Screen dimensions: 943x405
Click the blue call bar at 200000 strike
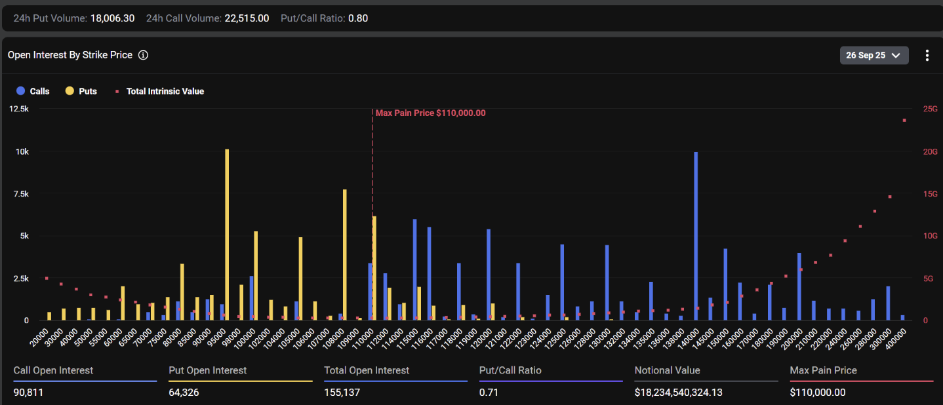tap(799, 286)
